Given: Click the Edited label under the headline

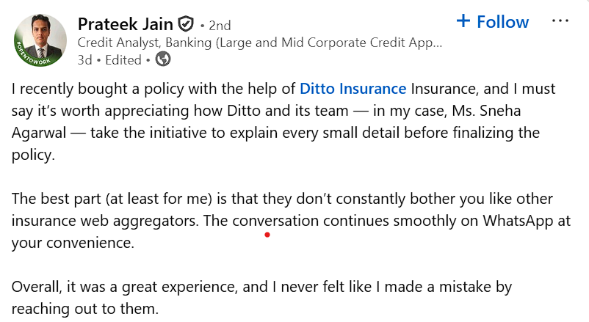Looking at the screenshot, I should coord(123,60).
